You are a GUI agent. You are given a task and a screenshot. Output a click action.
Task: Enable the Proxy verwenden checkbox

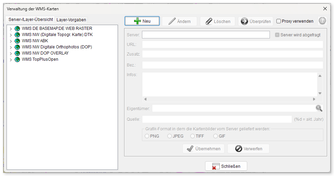pos(278,21)
